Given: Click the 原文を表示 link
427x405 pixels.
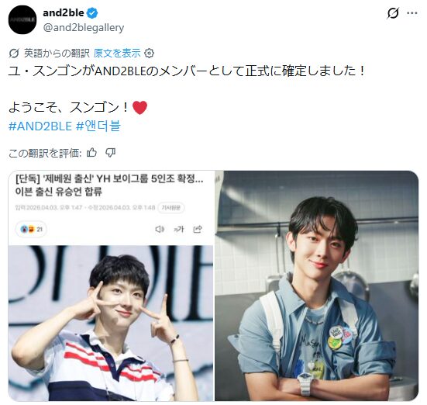Looking at the screenshot, I should pos(117,53).
